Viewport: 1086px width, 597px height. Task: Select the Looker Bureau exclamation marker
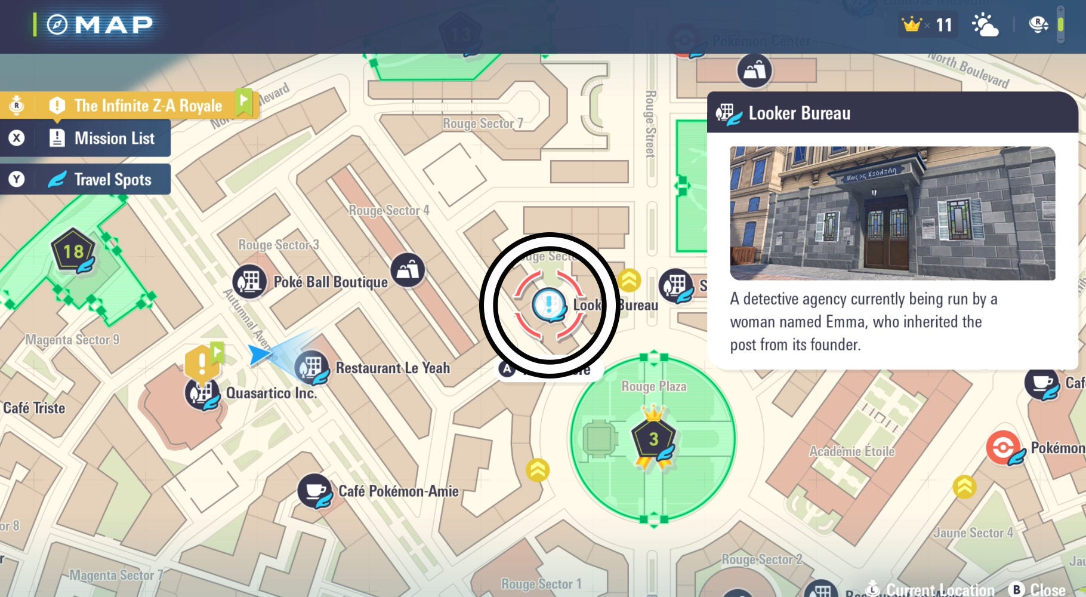[x=548, y=304]
